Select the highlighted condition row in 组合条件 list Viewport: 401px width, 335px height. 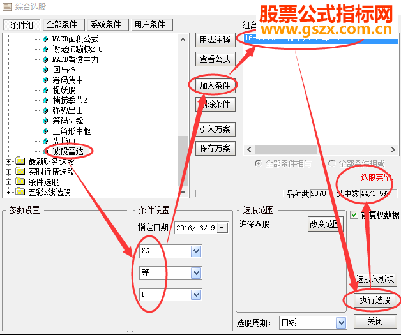coord(321,38)
